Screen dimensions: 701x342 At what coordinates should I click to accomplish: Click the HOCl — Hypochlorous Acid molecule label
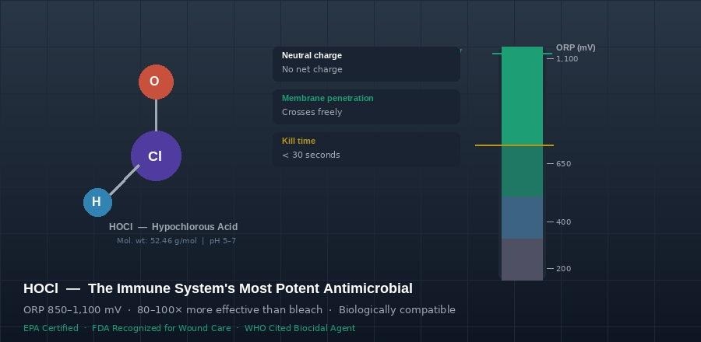[x=173, y=227]
